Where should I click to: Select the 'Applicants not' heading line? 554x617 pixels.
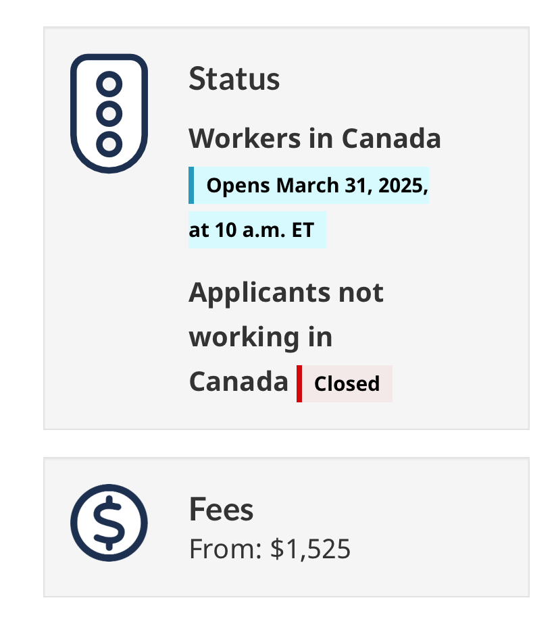(286, 293)
